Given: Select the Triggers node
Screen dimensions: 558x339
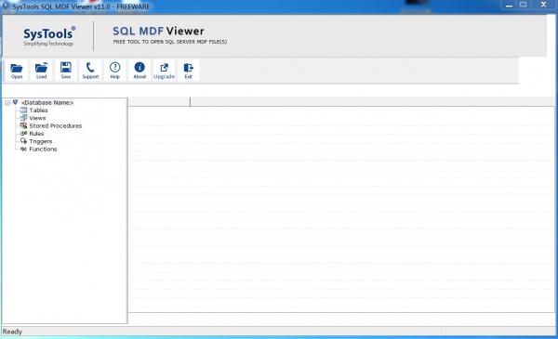Looking at the screenshot, I should tap(41, 141).
